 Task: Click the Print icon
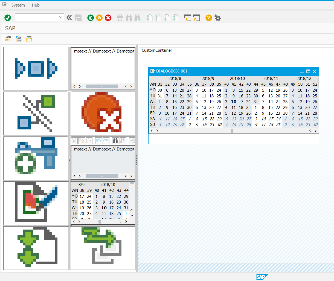coord(120,18)
